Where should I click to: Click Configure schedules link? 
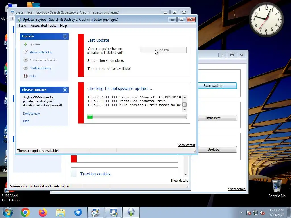click(43, 60)
